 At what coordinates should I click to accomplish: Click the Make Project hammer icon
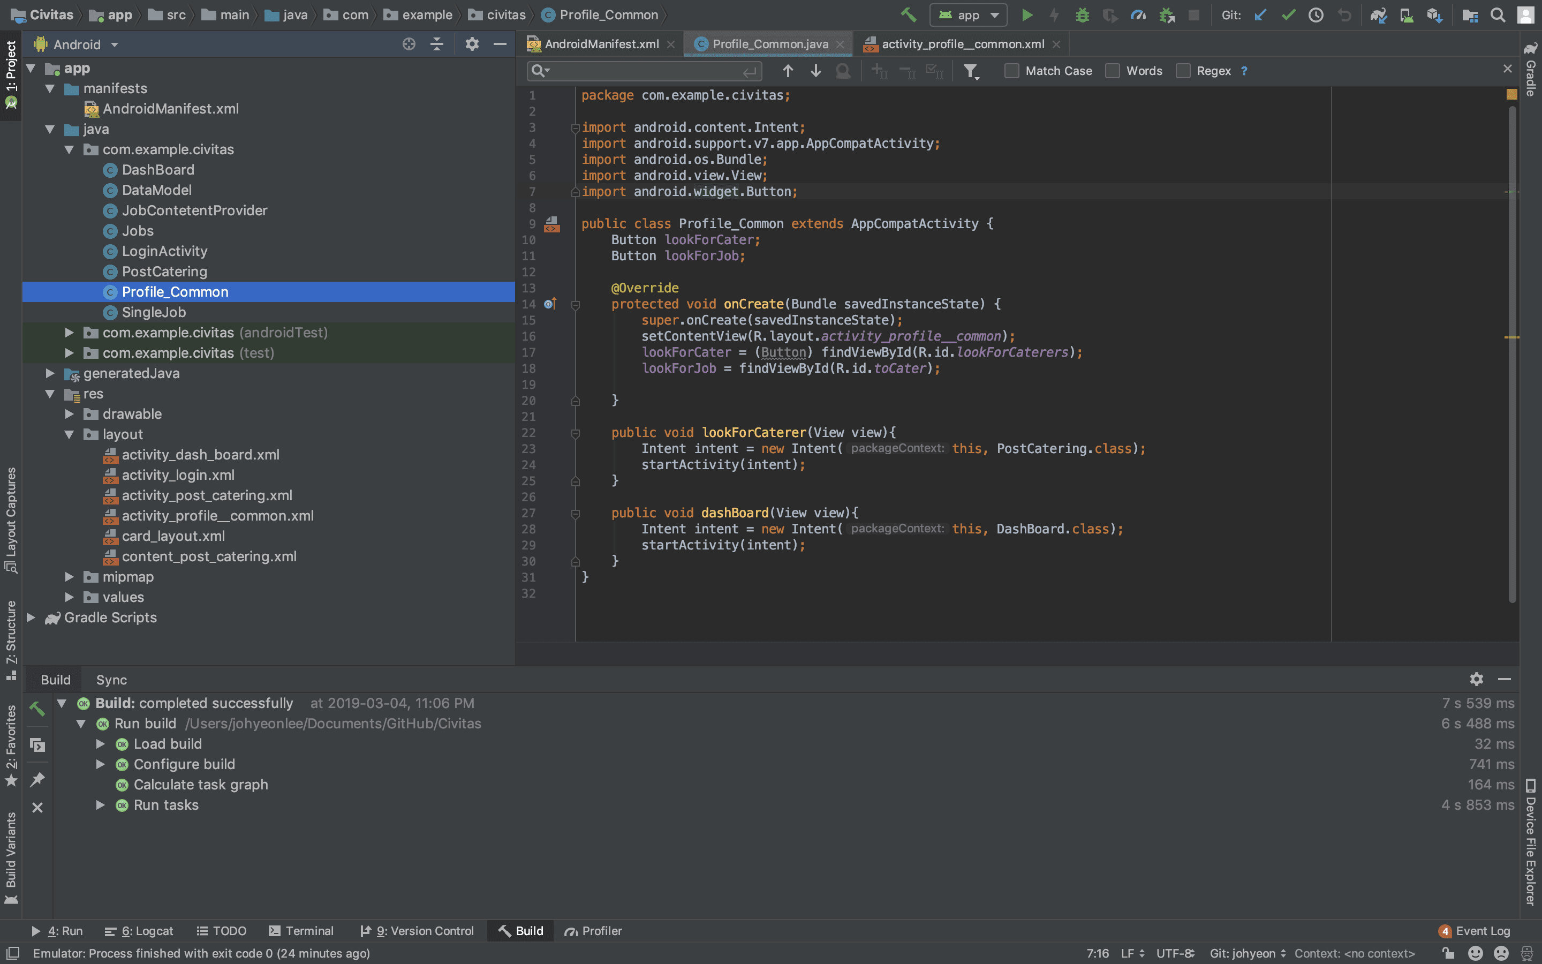pyautogui.click(x=909, y=14)
